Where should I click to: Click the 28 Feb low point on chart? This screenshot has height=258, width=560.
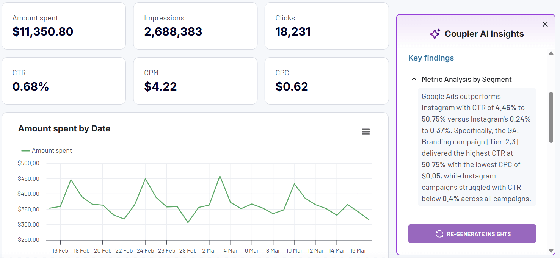188,222
